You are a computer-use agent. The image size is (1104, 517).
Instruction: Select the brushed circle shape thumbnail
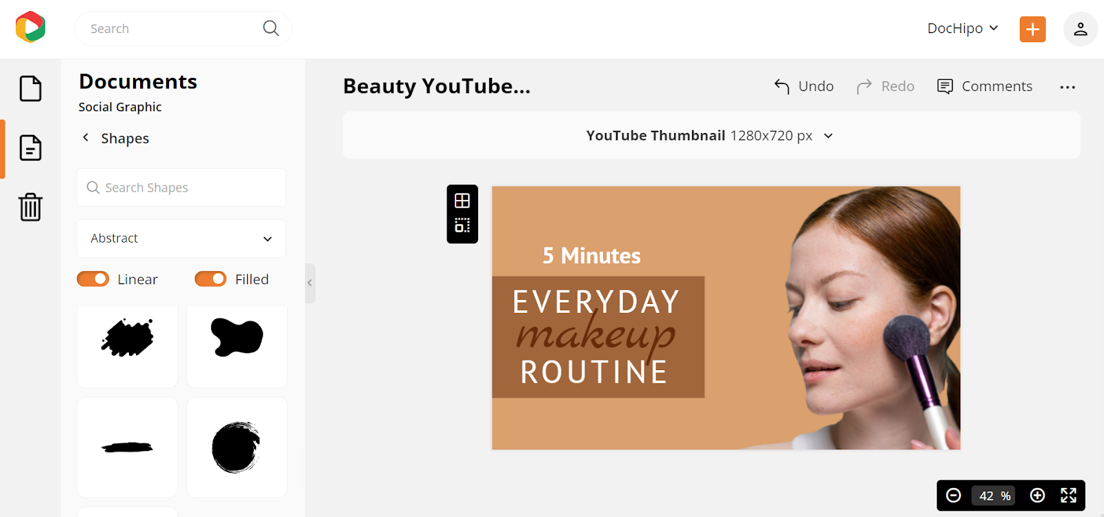pos(237,447)
